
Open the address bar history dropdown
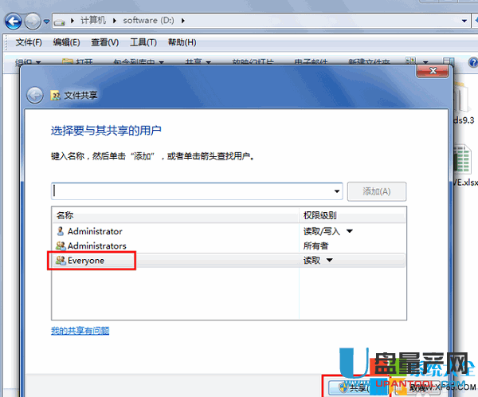[464, 21]
